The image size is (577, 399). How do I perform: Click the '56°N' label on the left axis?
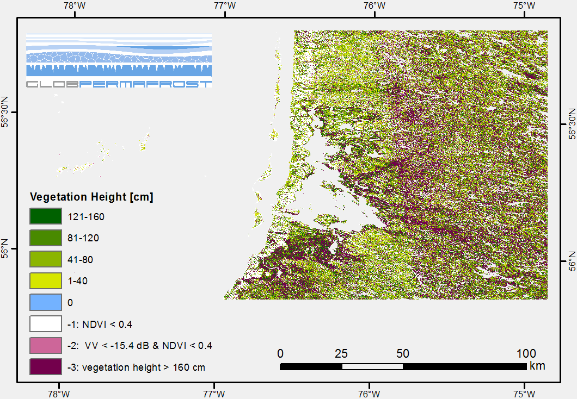(x=5, y=249)
